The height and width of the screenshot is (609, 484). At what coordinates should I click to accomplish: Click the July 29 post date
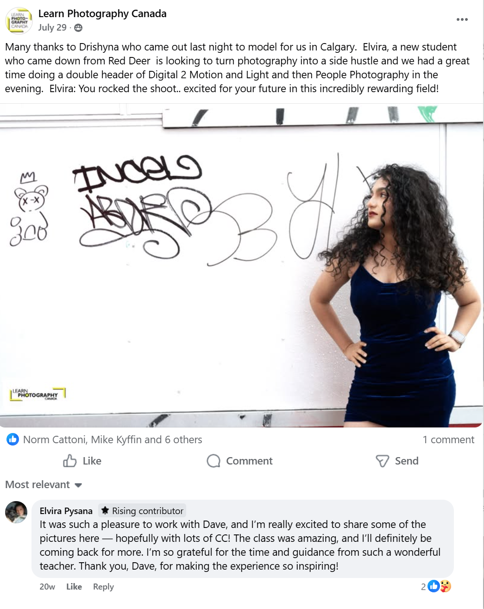52,28
